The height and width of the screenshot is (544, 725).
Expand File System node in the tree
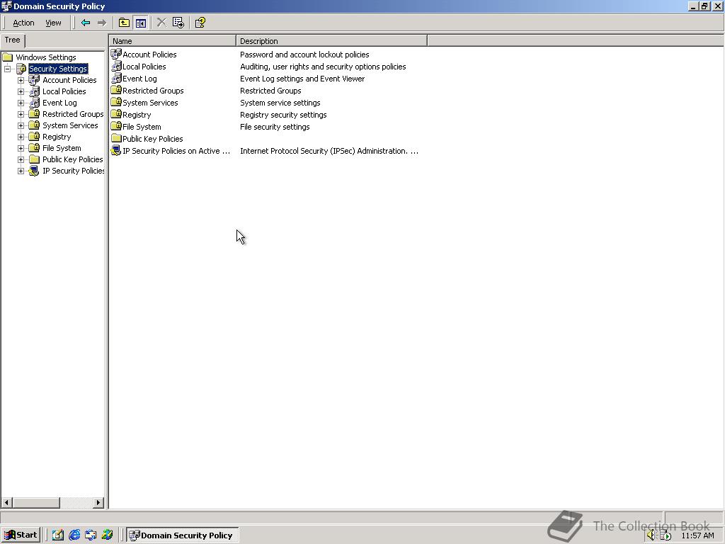[x=21, y=148]
